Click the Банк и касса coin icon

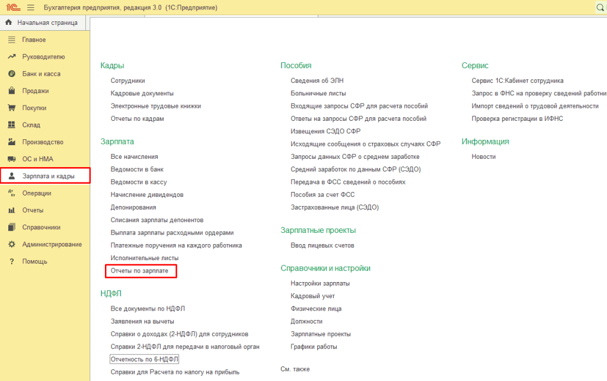pyautogui.click(x=11, y=74)
